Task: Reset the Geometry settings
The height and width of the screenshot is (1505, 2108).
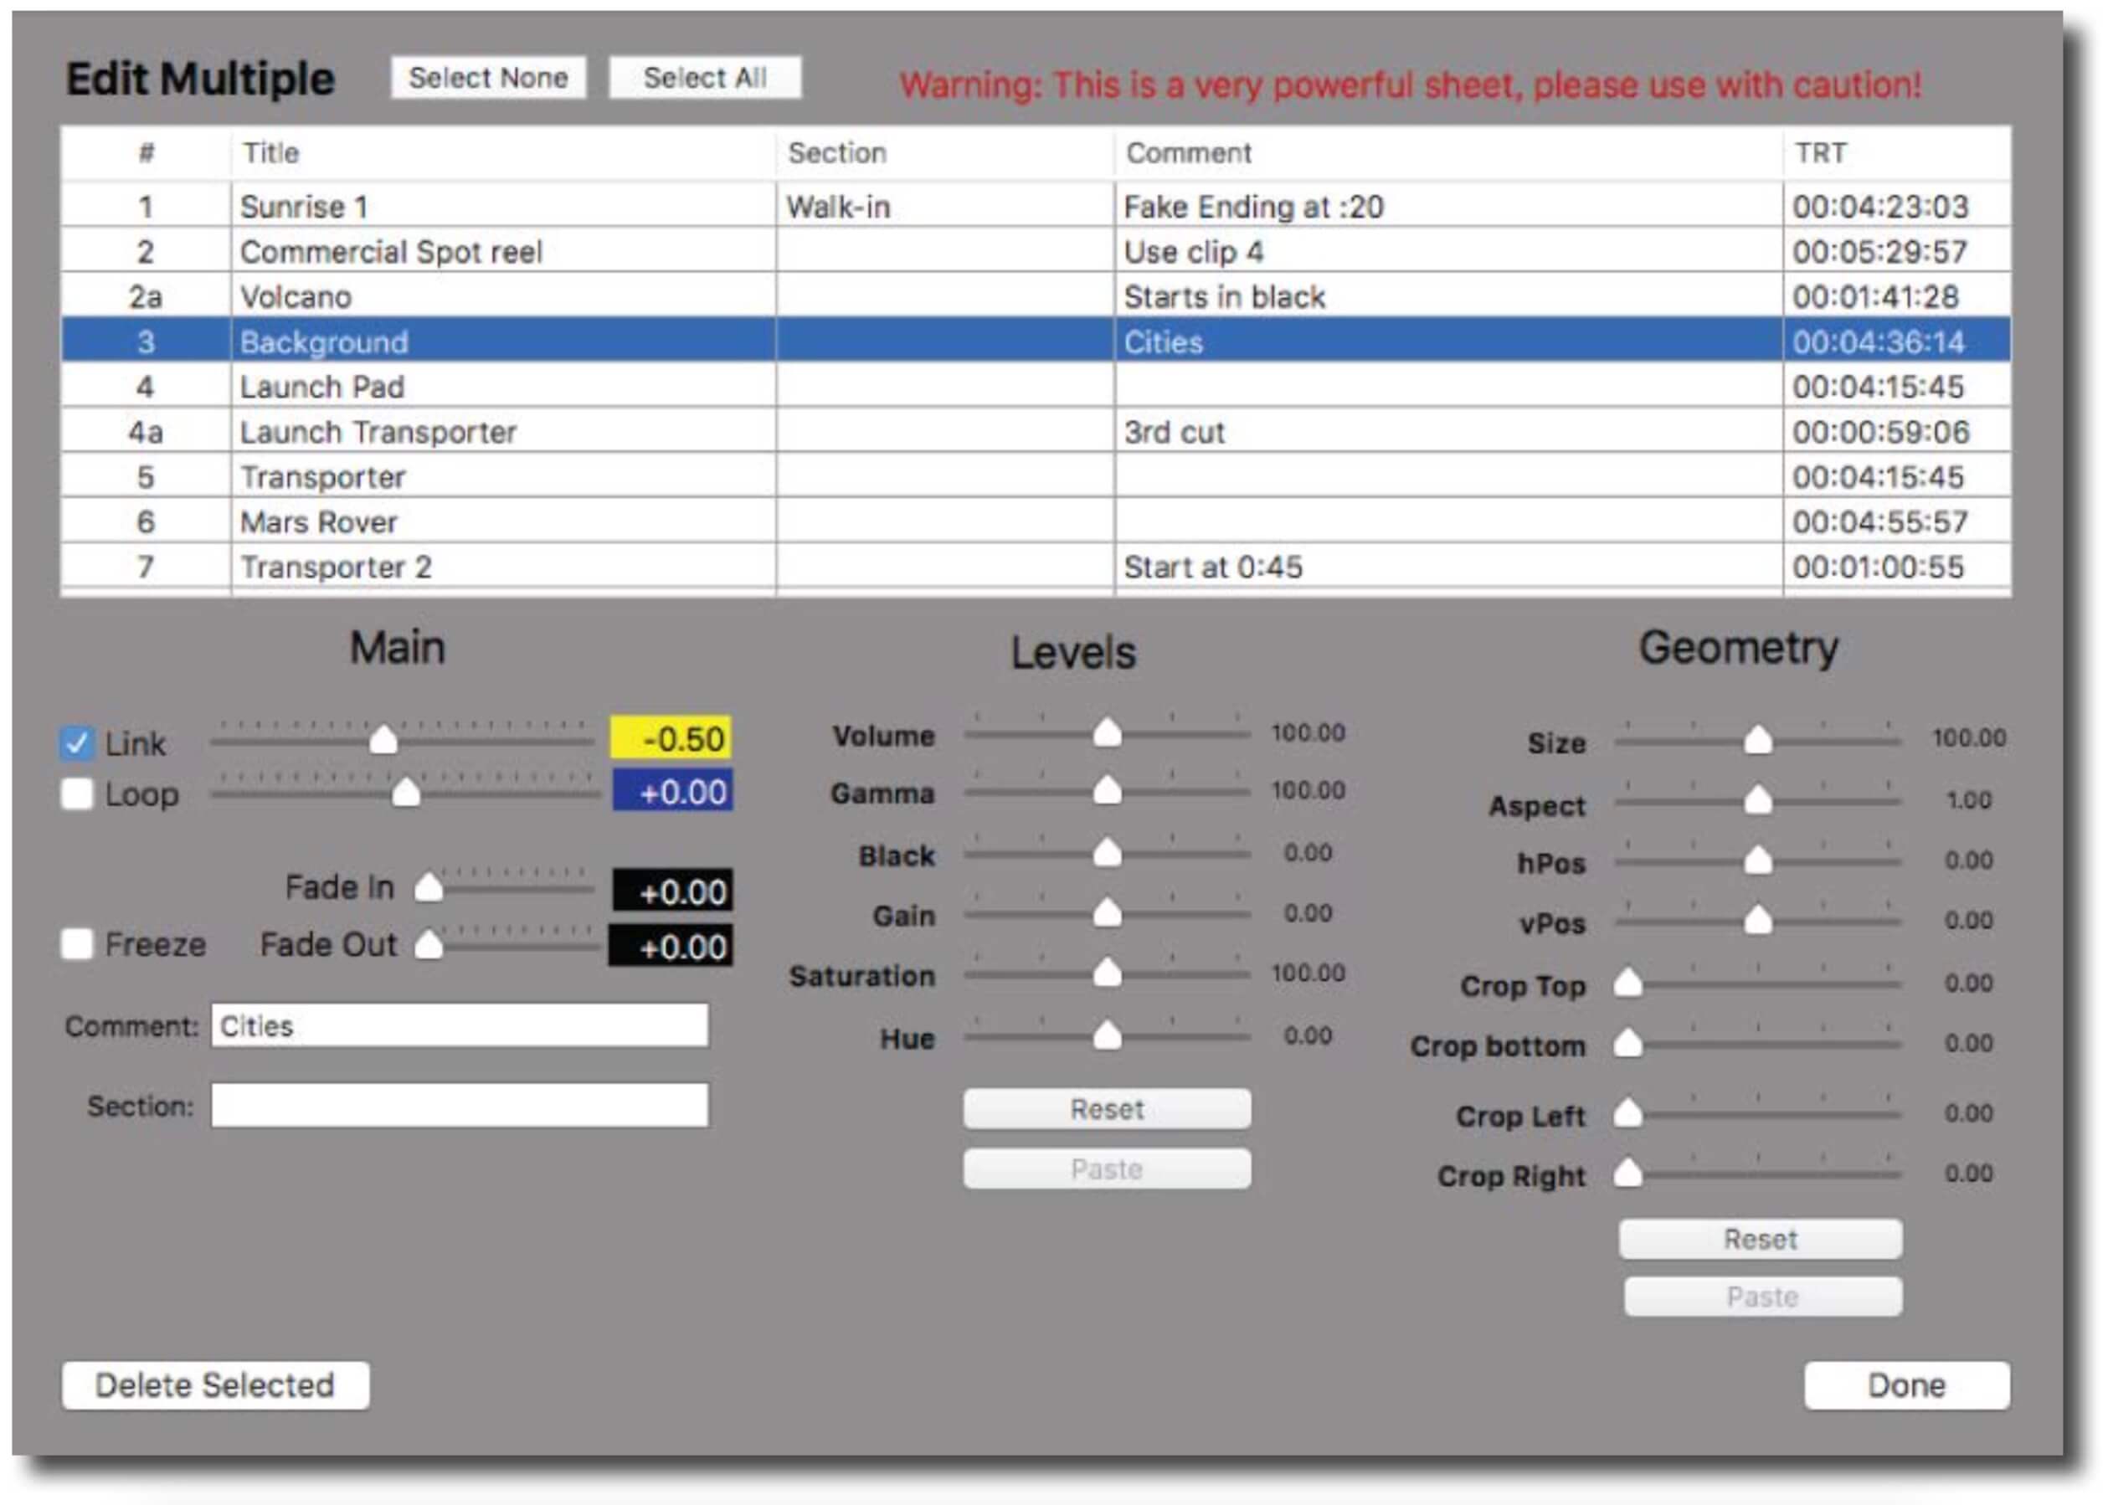Action: pyautogui.click(x=1761, y=1239)
